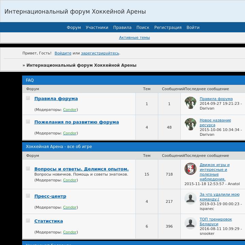
Task: Click topic count 6 in the Статистика row
Action: (x=147, y=226)
